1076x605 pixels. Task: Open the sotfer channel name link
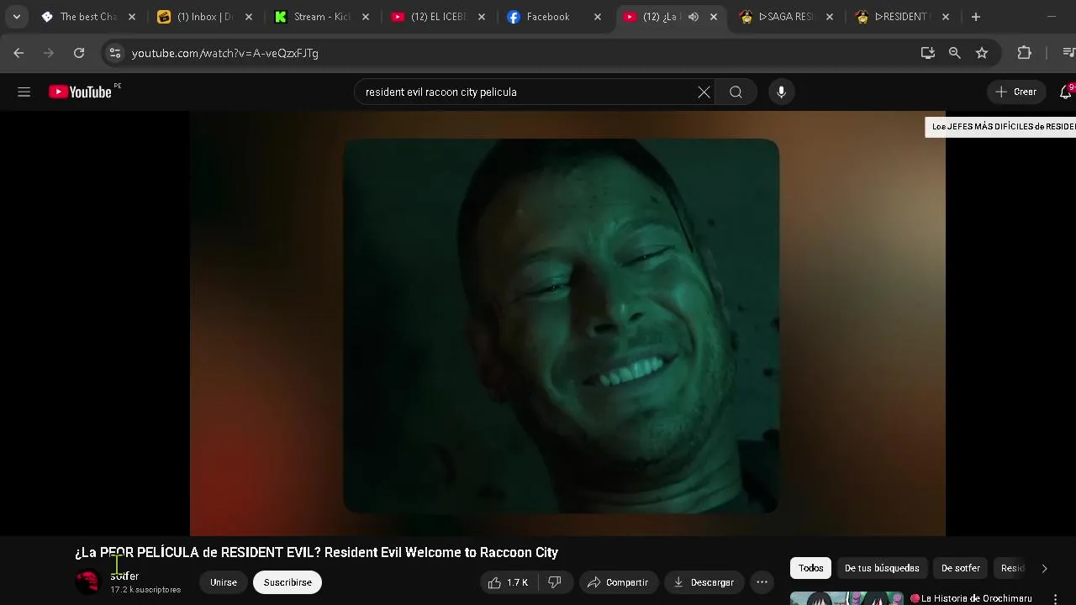[124, 576]
